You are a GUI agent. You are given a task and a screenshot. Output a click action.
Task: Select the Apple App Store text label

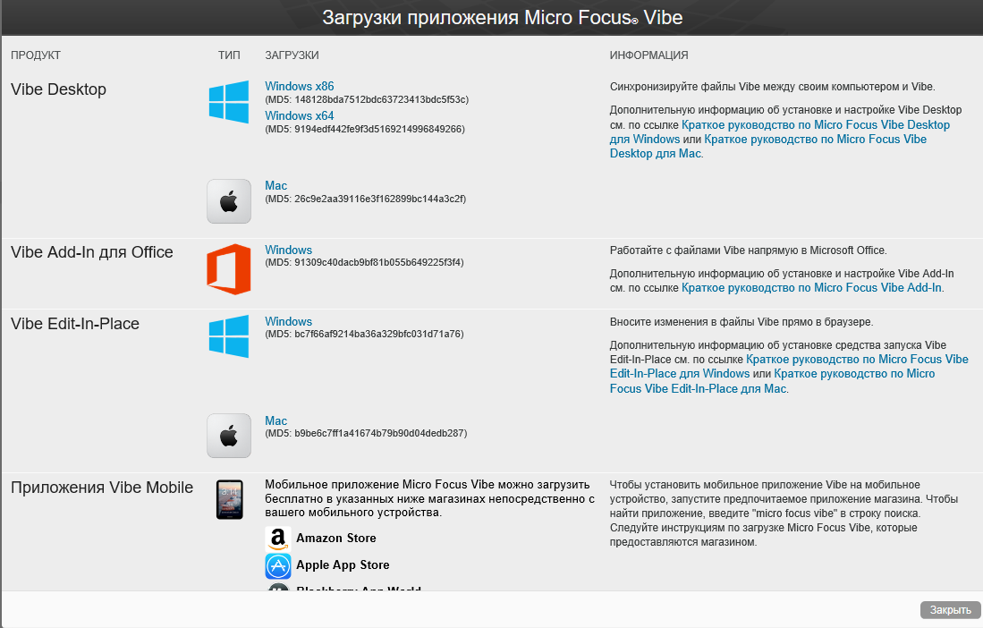click(x=343, y=565)
